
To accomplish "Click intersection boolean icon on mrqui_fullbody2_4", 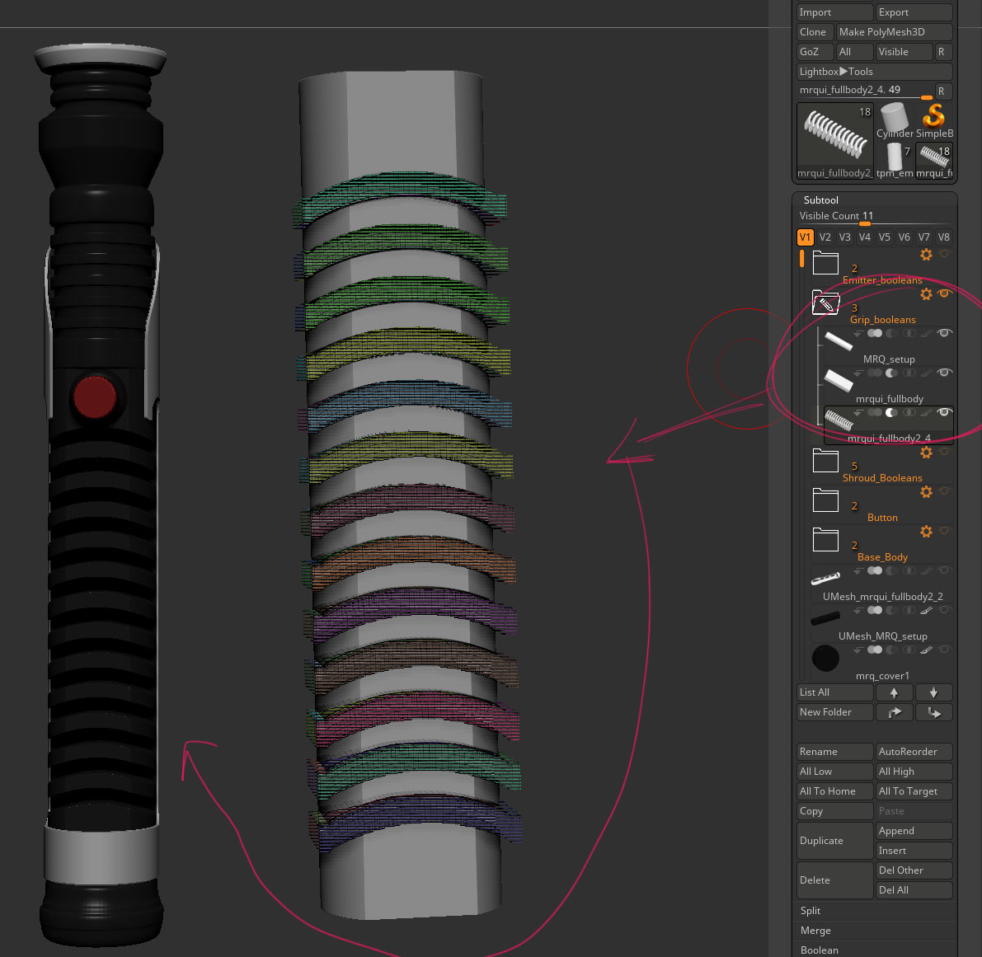I will (x=908, y=412).
